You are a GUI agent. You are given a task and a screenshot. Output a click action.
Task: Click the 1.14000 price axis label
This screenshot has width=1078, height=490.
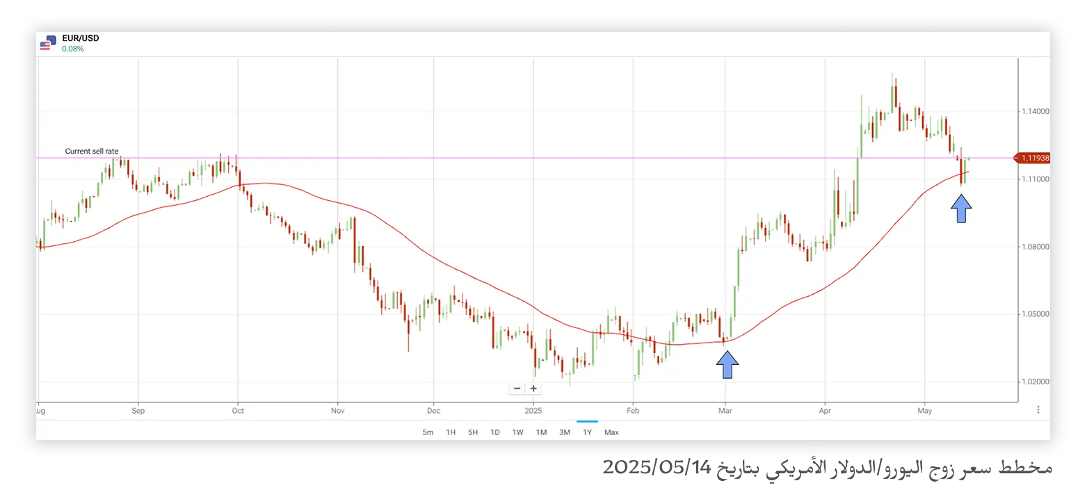[1035, 111]
